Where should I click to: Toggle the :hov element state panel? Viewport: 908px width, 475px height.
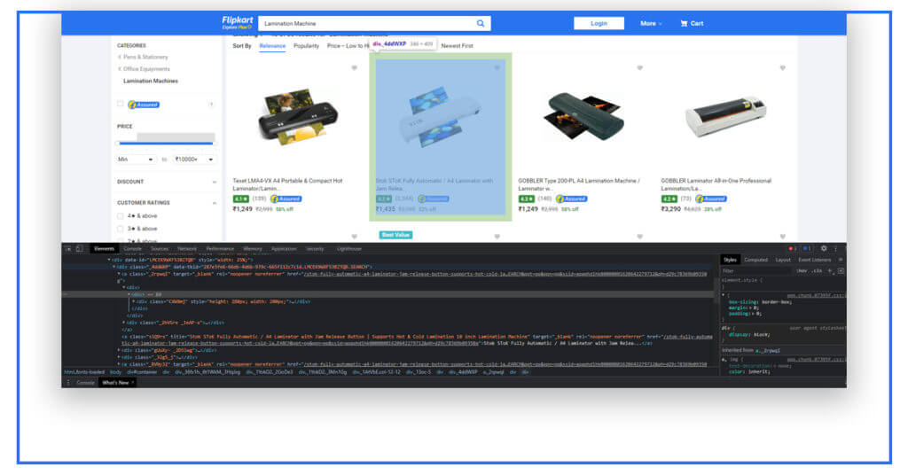802,271
